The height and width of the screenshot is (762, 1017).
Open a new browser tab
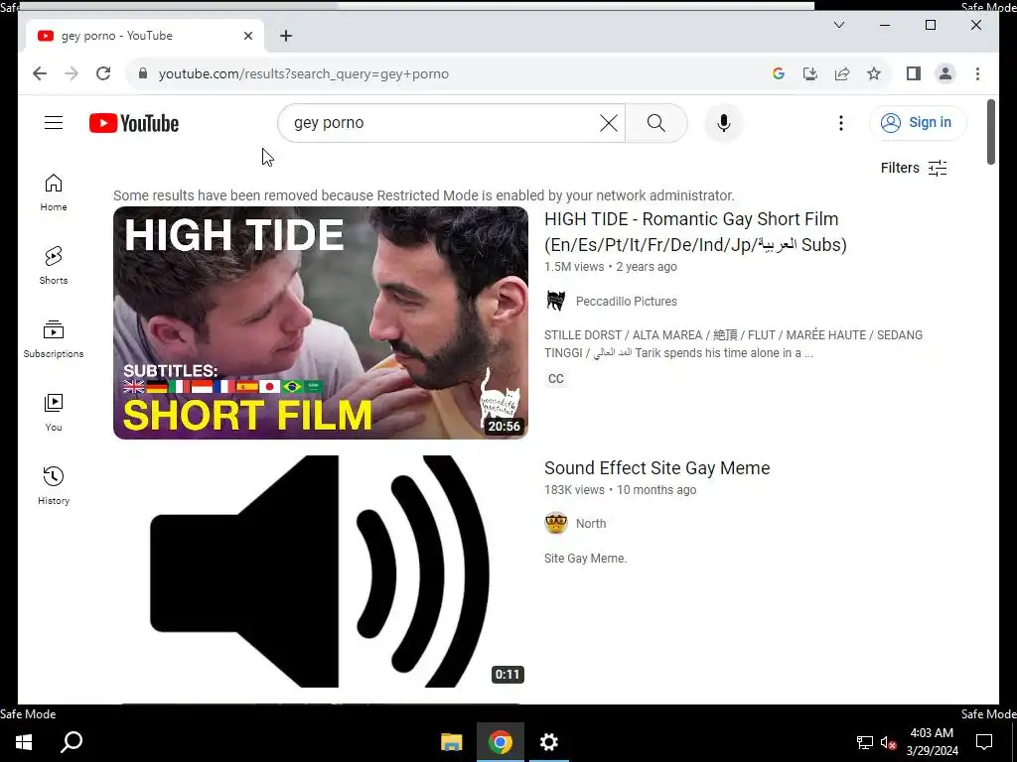click(286, 36)
